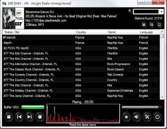Sort by the Genre column header
Screen dimensions: 167x129
[122, 32]
